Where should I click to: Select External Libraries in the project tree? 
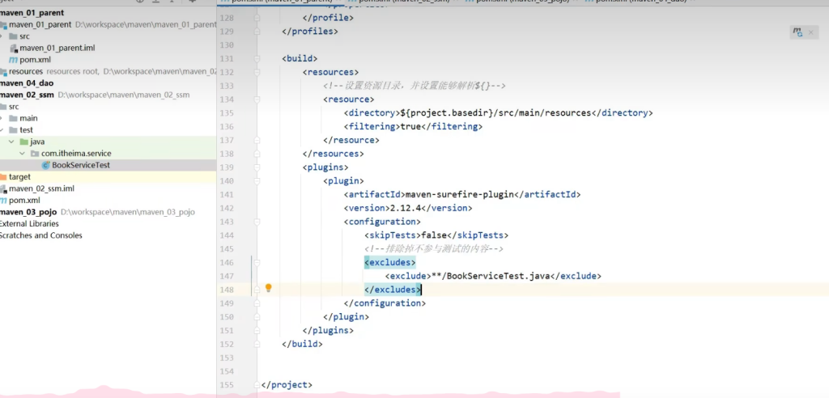[29, 223]
